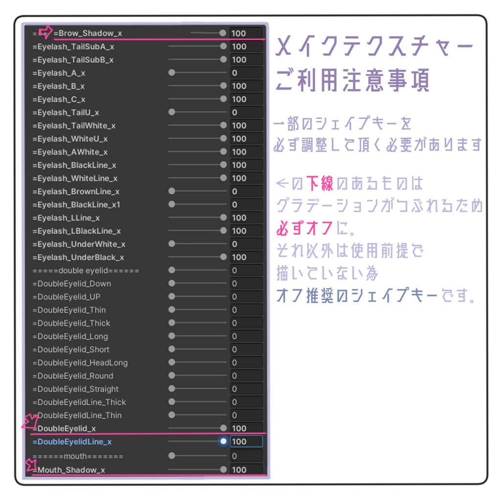Click the =Mouth_Shadow_x value field

247,470
